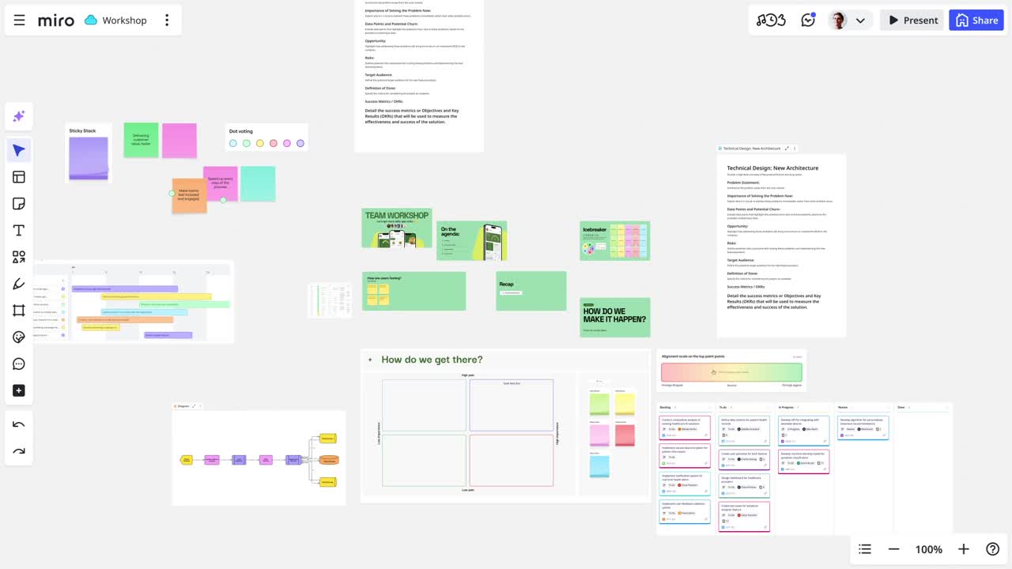Open the main hamburger menu
The width and height of the screenshot is (1012, 569).
[19, 21]
